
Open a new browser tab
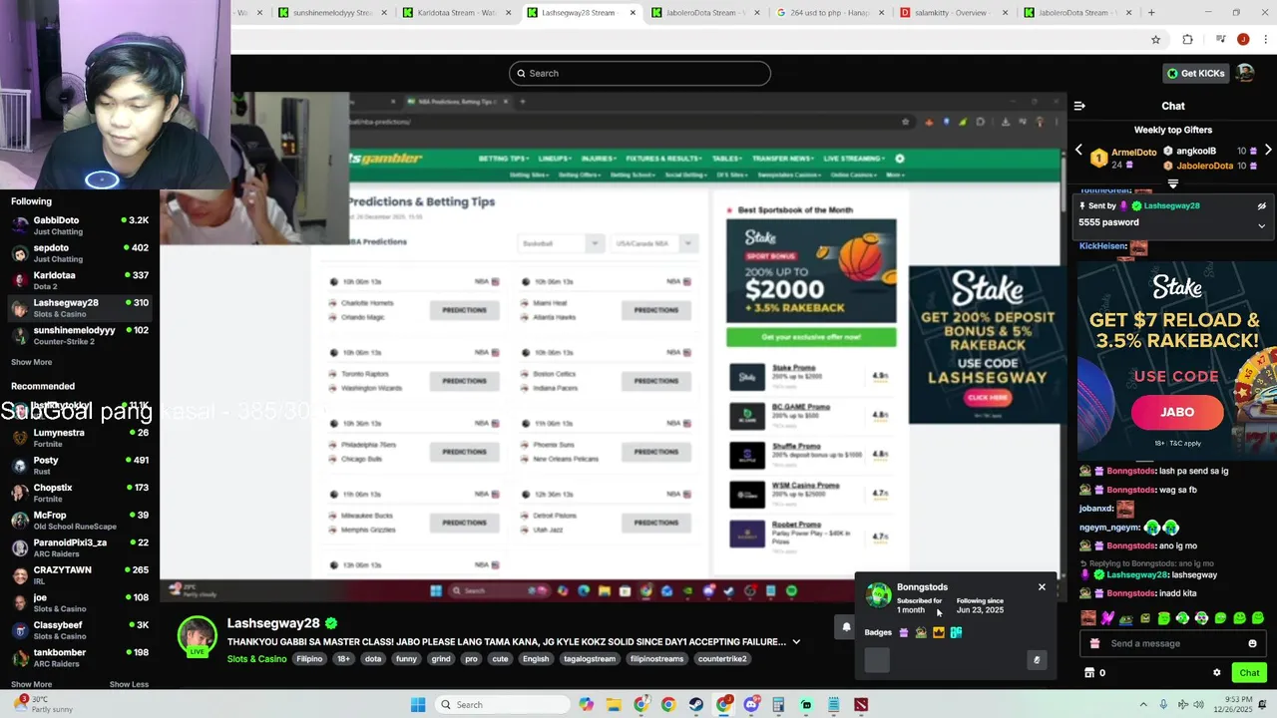point(1151,13)
